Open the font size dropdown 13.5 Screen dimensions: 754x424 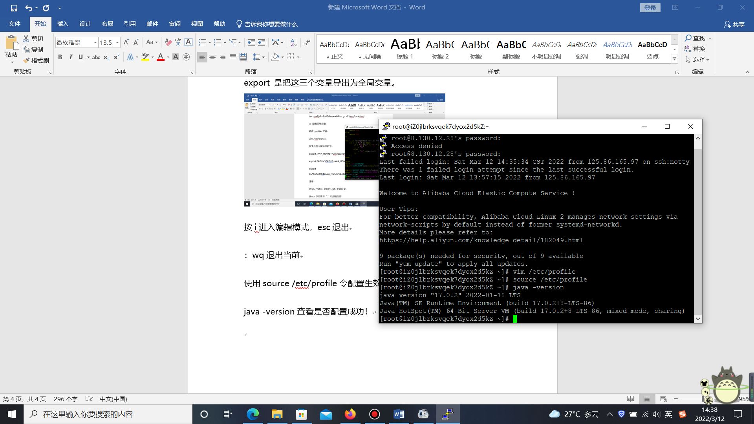click(x=117, y=42)
